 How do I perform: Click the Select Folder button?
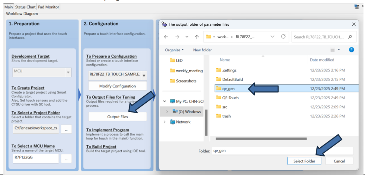click(304, 161)
